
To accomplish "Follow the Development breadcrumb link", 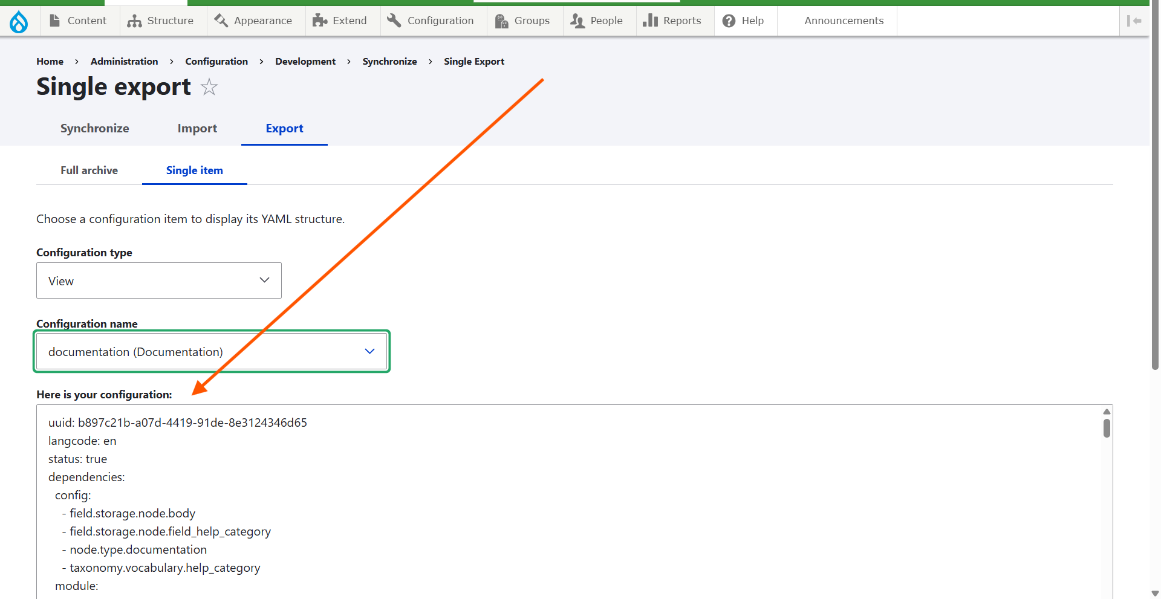I will pyautogui.click(x=305, y=62).
